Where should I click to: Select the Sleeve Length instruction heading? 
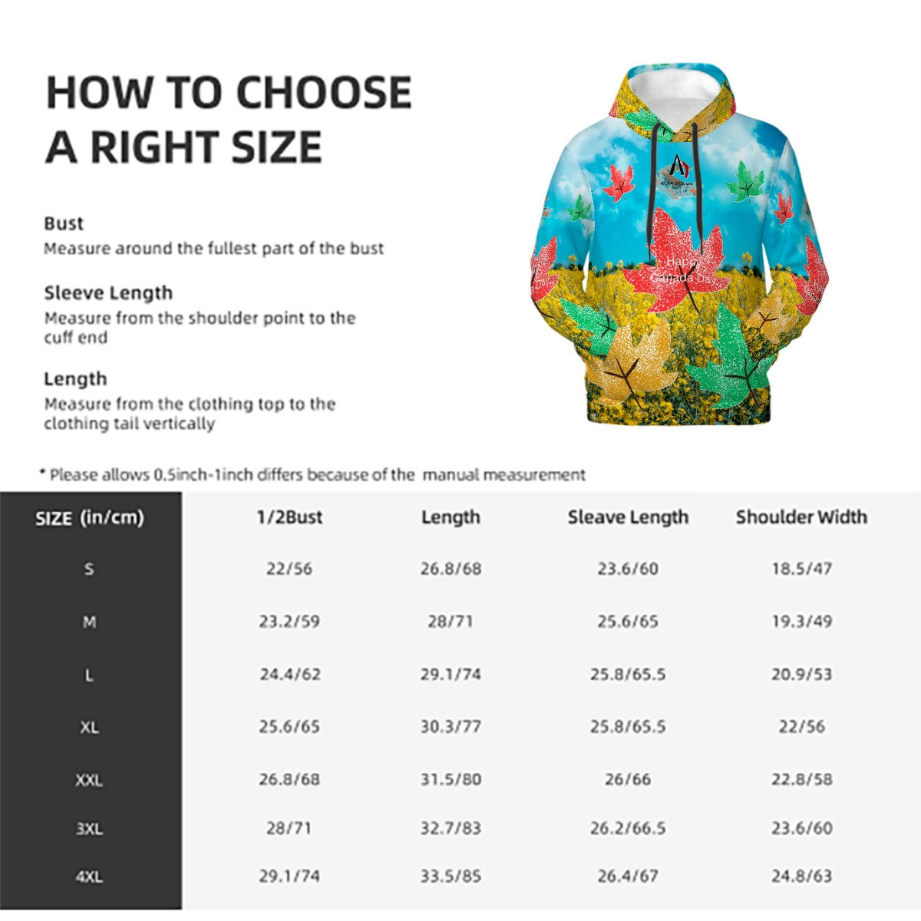108,292
